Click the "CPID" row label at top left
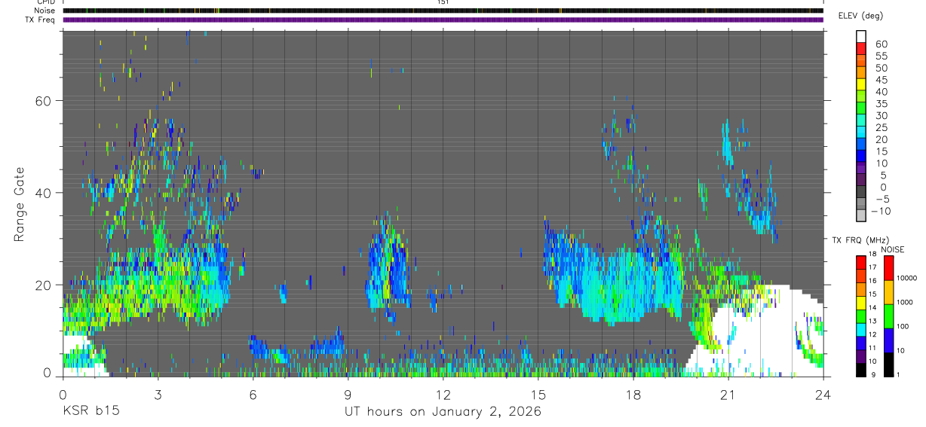This screenshot has height=427, width=926. click(x=46, y=2)
